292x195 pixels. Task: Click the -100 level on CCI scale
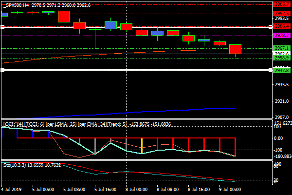(x=278, y=150)
